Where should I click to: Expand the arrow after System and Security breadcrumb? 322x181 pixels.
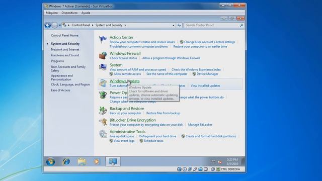click(x=125, y=25)
